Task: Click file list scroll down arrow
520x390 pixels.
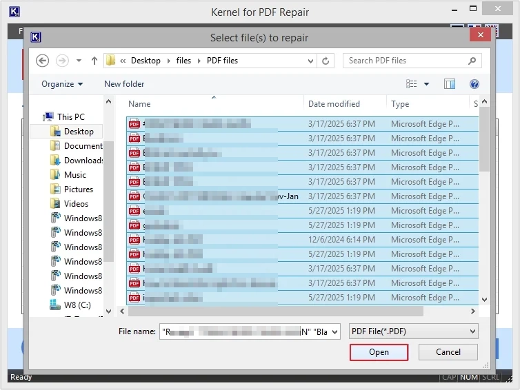Action: pos(485,300)
